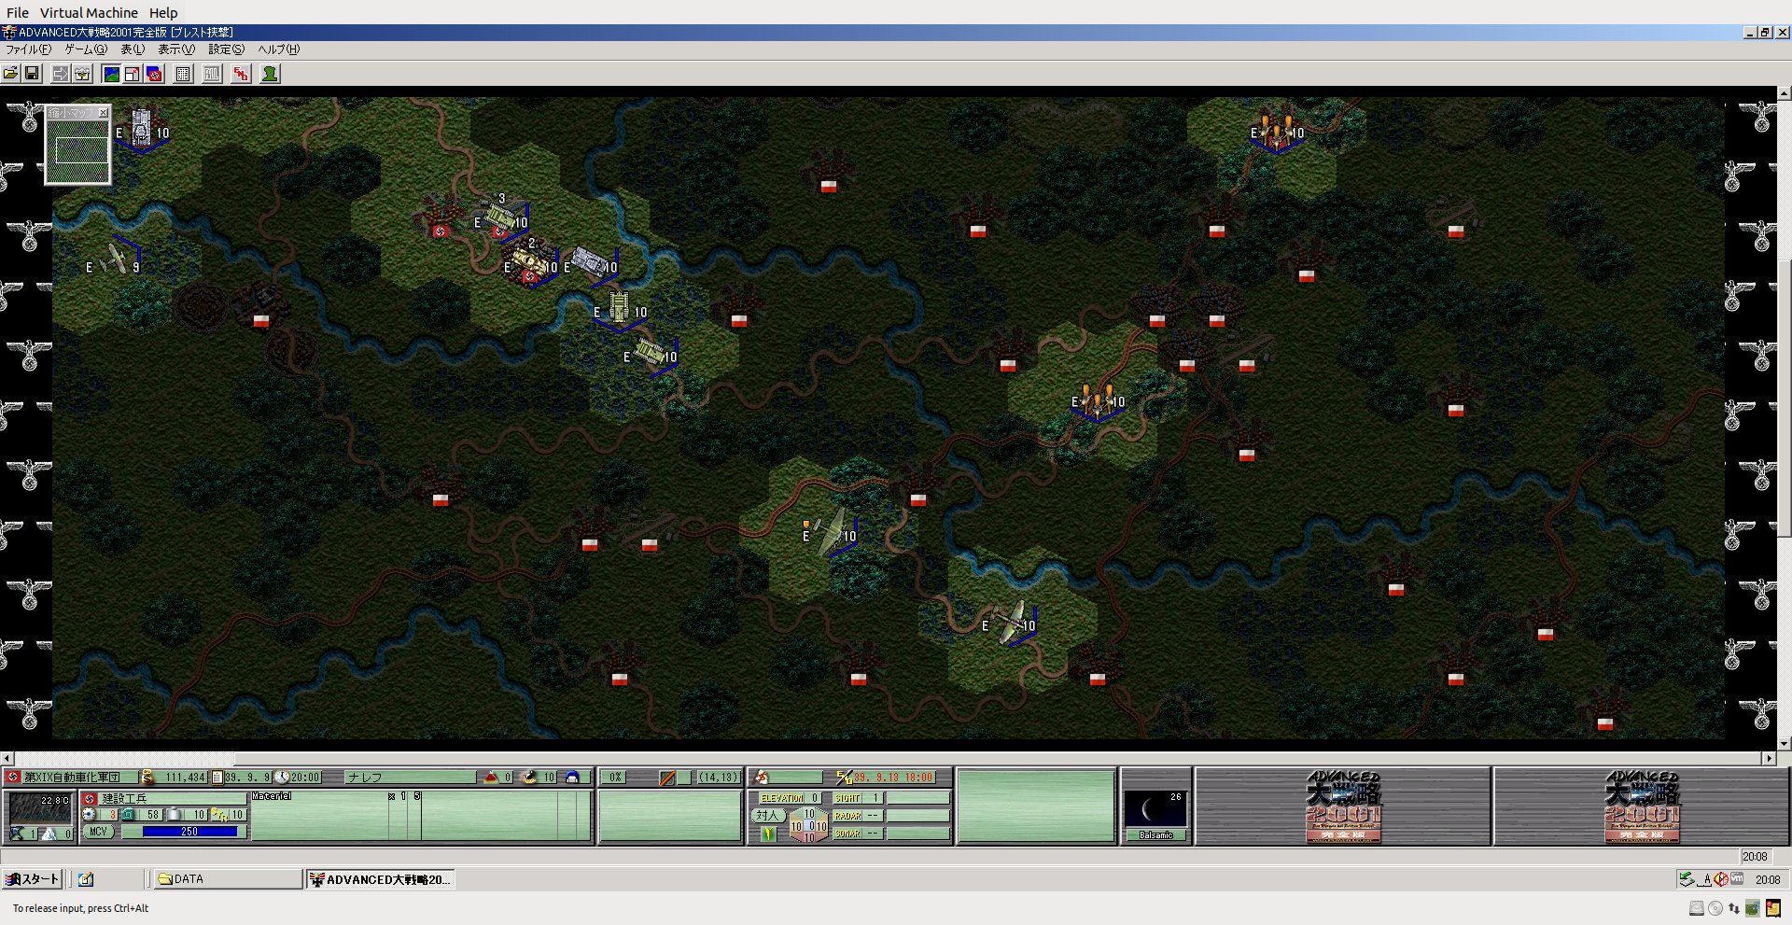Open the VM File menu
Screen dimensions: 1792x925
[x=18, y=13]
